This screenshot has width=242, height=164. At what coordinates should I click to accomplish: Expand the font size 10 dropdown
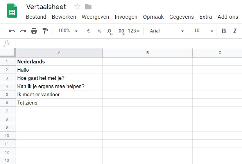pos(204,31)
